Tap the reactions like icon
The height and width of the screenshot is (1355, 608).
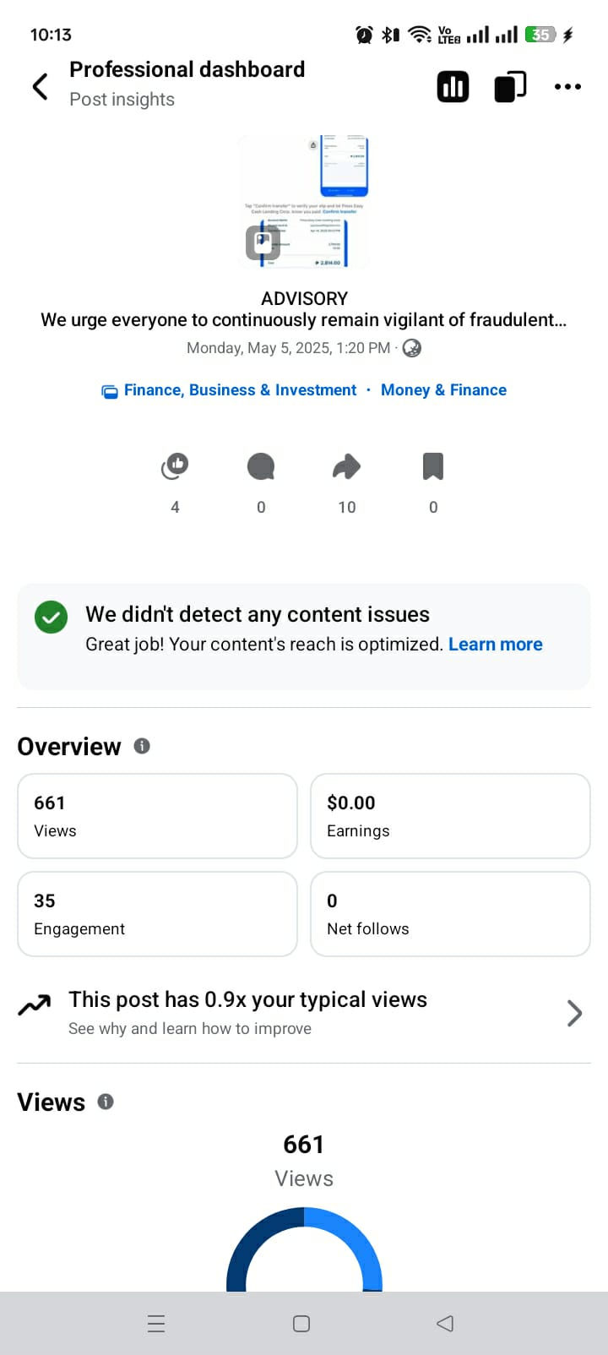coord(175,466)
